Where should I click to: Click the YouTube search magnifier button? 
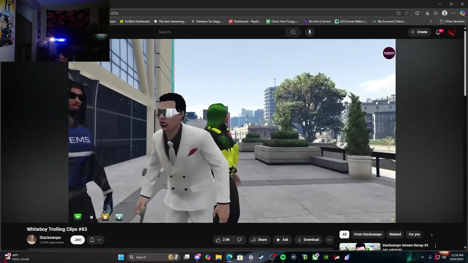coord(293,32)
